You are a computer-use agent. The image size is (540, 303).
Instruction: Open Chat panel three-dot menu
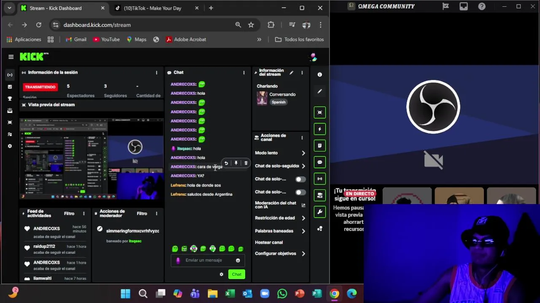tap(244, 72)
